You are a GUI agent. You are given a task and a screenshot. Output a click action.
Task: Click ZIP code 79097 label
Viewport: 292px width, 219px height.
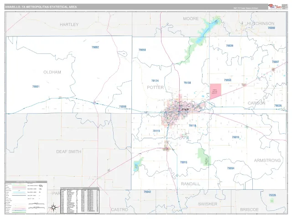click(x=276, y=62)
